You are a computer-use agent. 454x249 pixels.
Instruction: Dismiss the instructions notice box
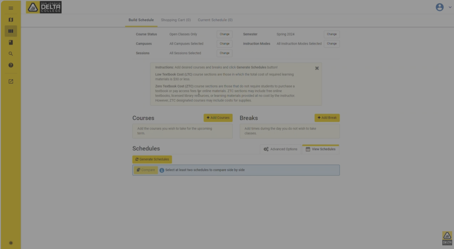[317, 68]
